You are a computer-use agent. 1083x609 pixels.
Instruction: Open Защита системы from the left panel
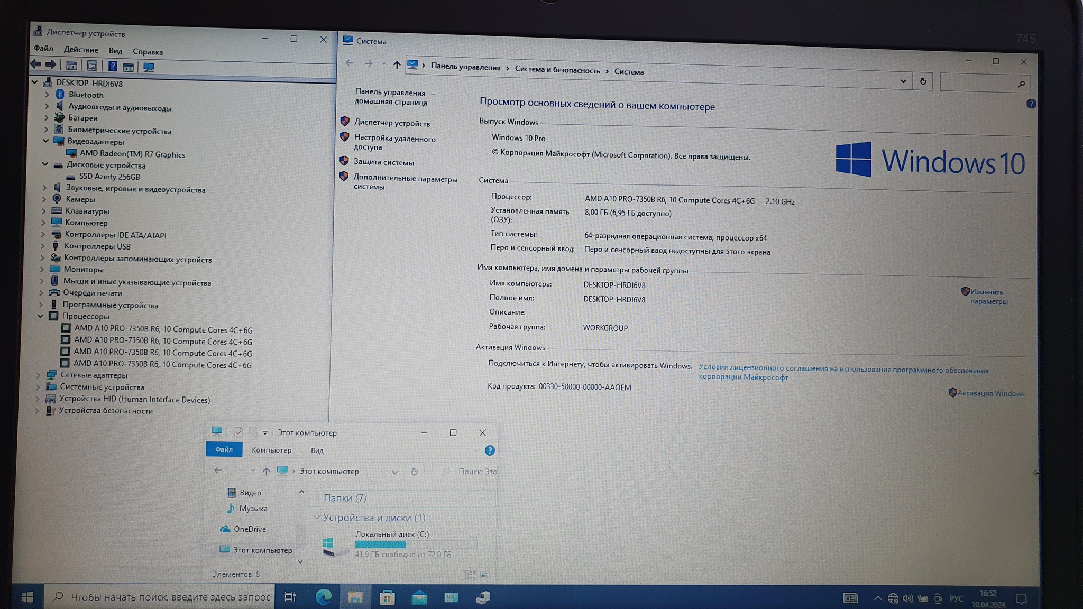pos(383,162)
